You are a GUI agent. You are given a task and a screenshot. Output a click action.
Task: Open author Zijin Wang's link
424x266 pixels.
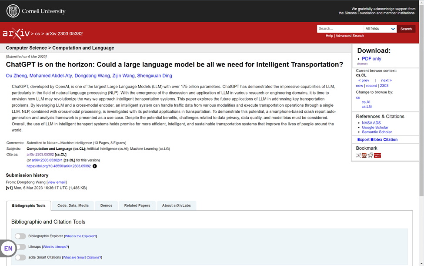click(124, 76)
